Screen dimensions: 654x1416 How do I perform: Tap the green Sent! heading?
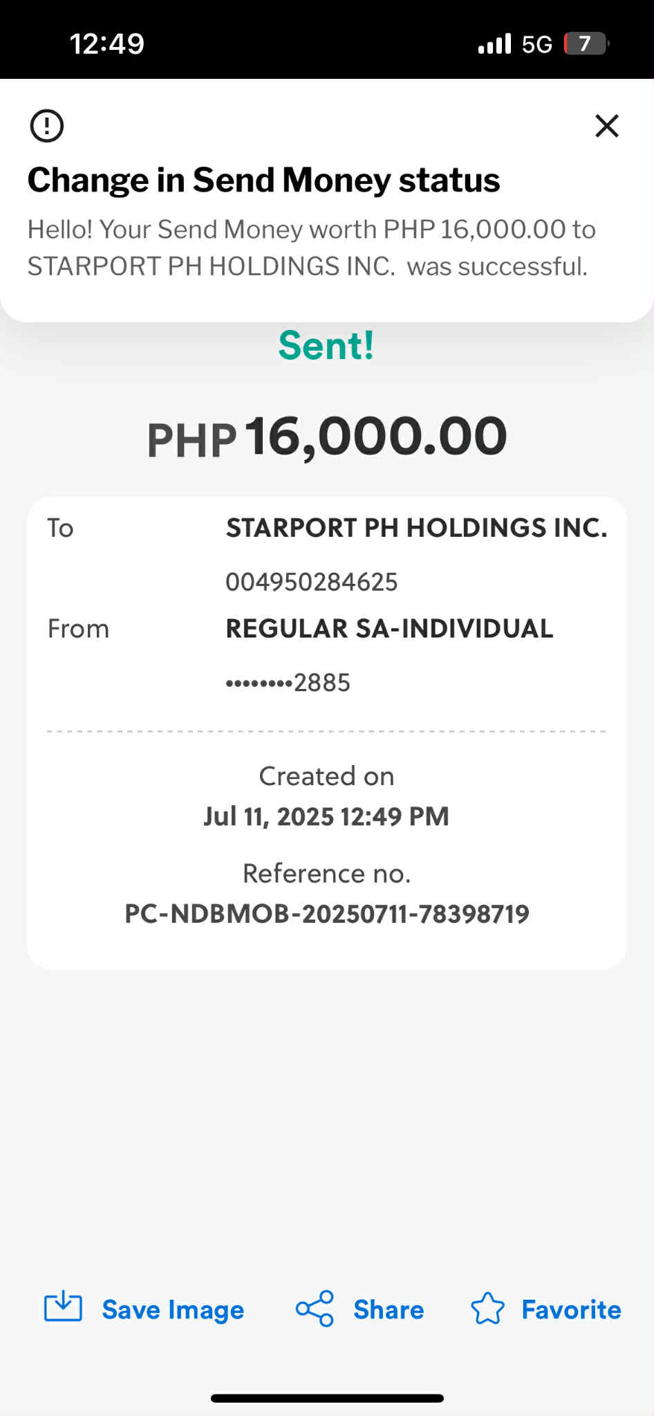click(326, 345)
